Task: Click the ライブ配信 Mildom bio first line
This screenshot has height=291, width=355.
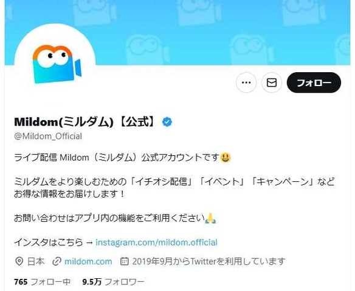Action: pos(122,158)
